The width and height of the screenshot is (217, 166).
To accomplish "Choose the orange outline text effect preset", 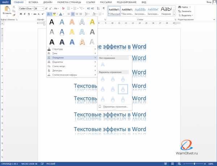I will (x=82, y=42).
